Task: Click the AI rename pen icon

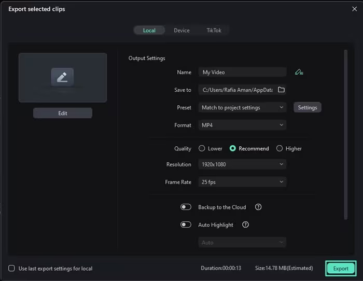Action: pos(299,73)
